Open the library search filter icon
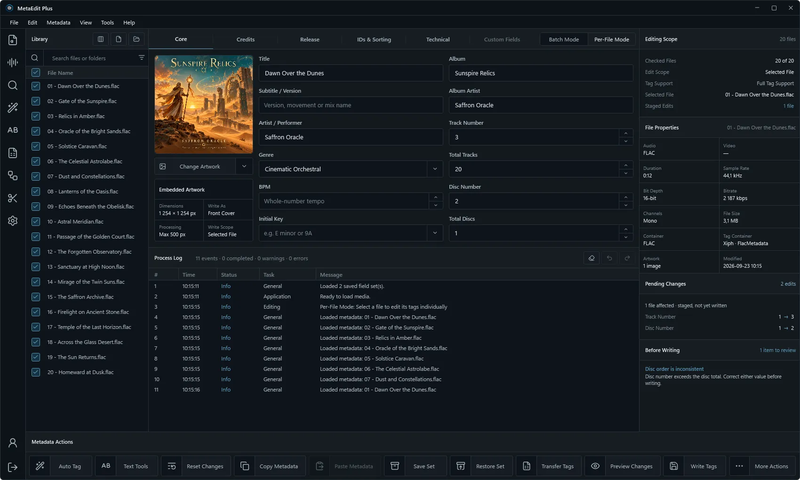The image size is (800, 480). click(x=141, y=57)
